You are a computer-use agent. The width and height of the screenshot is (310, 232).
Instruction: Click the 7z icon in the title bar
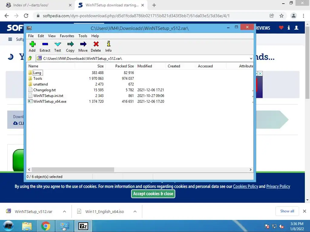click(x=29, y=28)
